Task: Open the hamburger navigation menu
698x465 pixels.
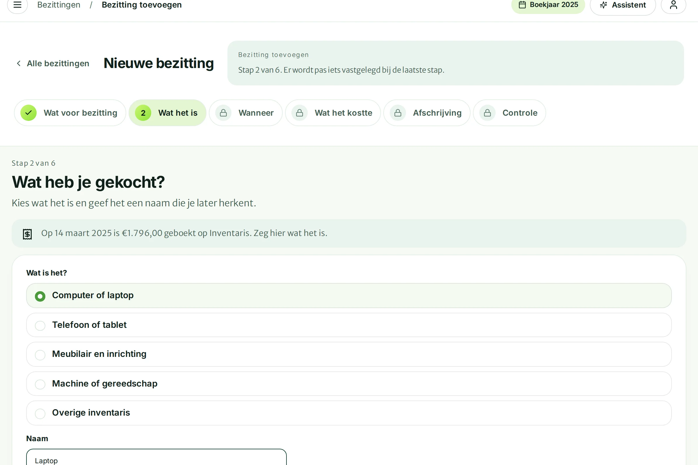Action: pyautogui.click(x=17, y=5)
